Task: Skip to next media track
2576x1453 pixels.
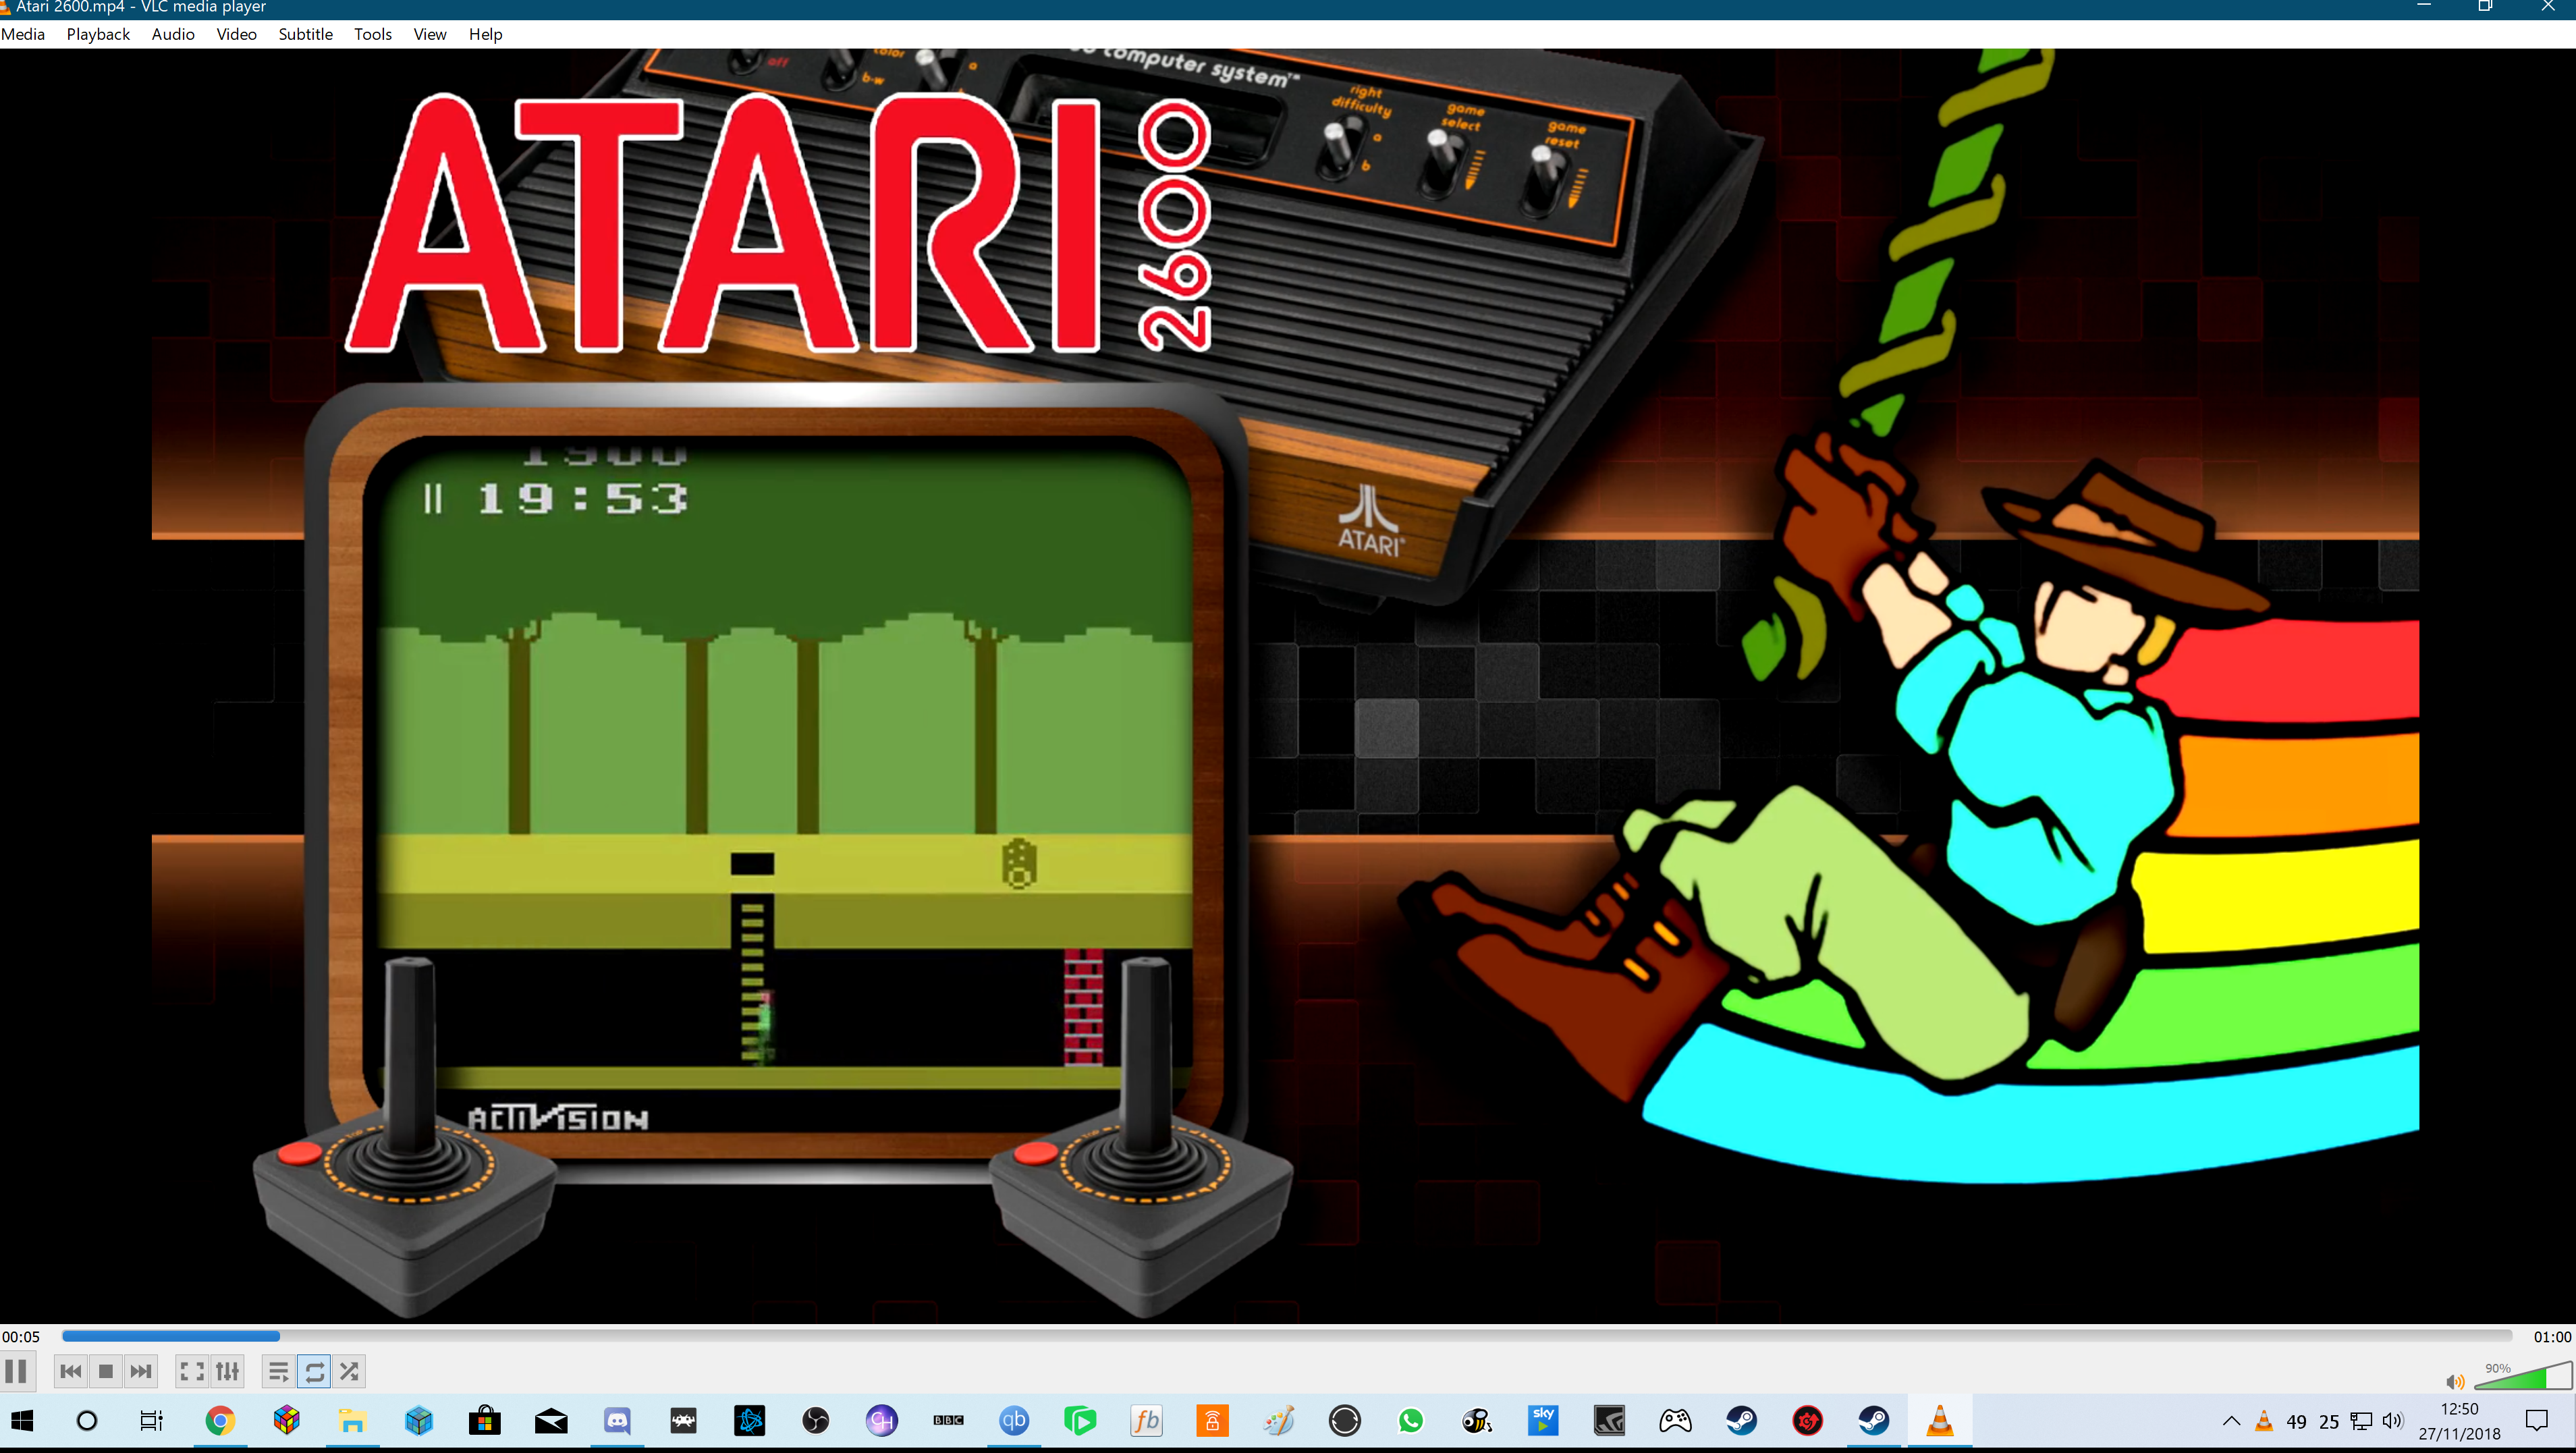Action: [141, 1371]
